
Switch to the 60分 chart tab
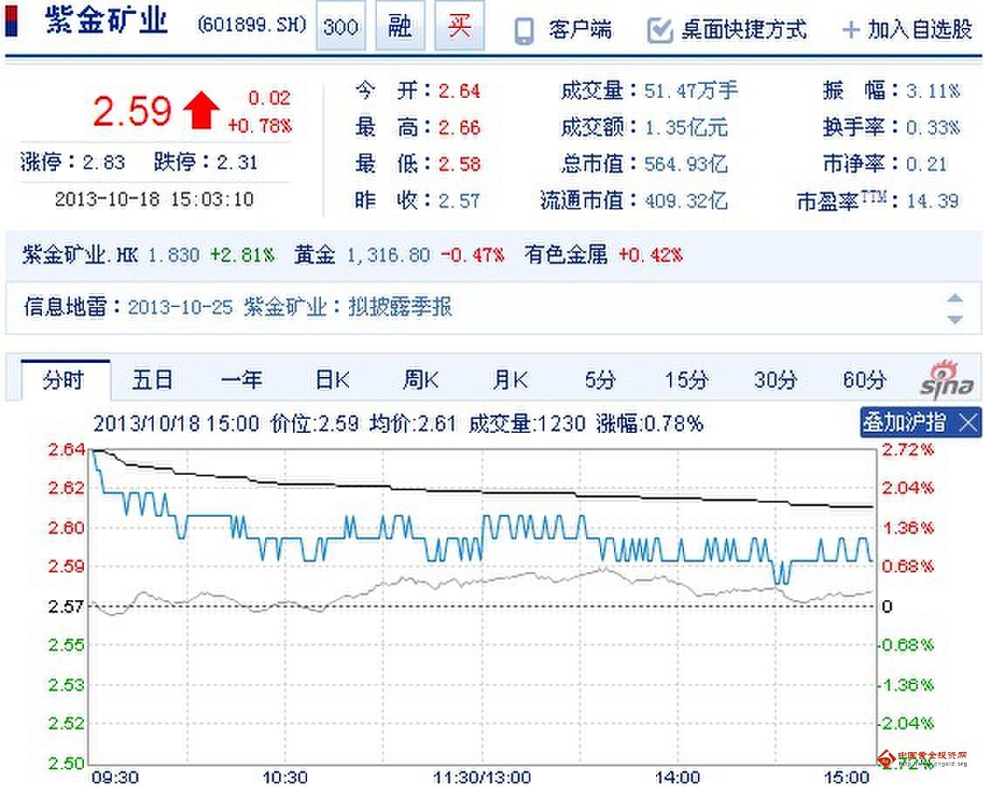click(x=864, y=380)
